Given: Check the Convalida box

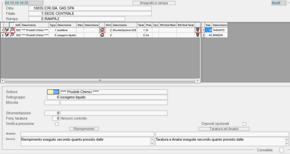Looking at the screenshot, I should pyautogui.click(x=281, y=150).
